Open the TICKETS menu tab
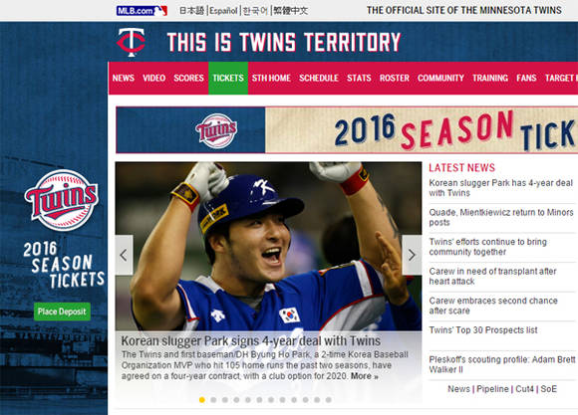Viewport: 578px width, 415px height. (x=228, y=78)
